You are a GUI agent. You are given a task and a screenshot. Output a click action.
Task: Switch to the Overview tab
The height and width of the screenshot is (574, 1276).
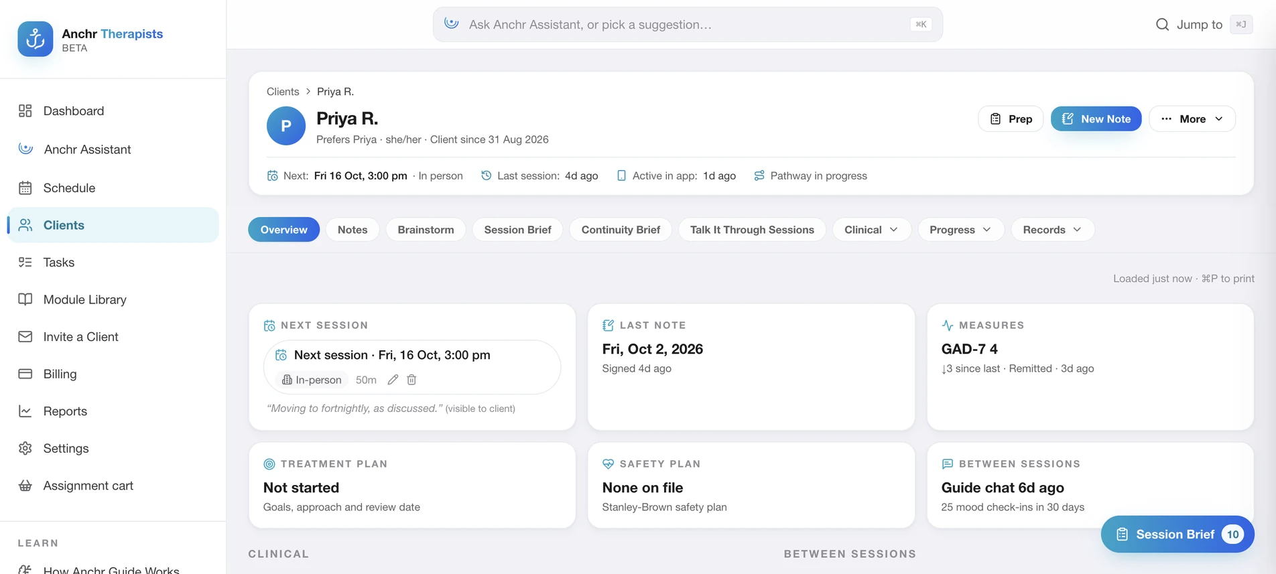pyautogui.click(x=283, y=230)
